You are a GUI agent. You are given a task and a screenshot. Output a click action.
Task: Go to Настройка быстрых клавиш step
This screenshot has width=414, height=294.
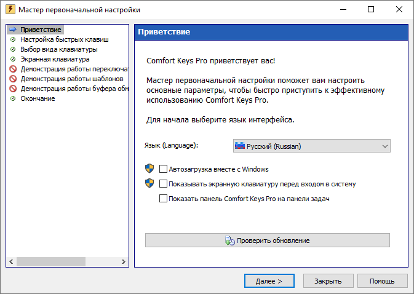65,39
